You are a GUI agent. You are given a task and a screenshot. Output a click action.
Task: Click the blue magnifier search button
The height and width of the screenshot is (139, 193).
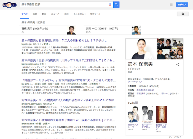(116, 5)
